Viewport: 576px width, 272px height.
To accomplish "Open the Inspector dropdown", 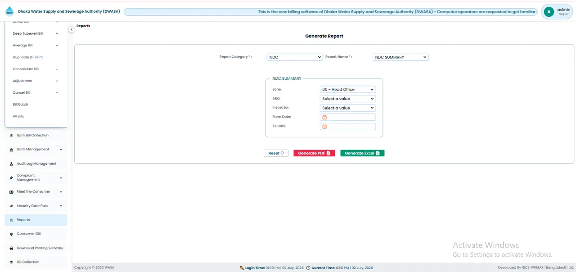I will [348, 108].
